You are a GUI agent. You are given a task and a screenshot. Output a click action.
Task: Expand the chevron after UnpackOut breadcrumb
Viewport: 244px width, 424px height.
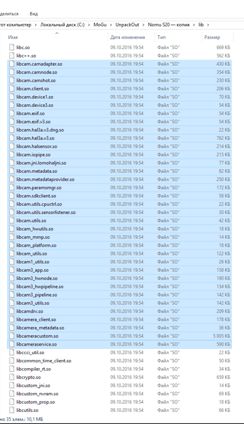point(143,25)
